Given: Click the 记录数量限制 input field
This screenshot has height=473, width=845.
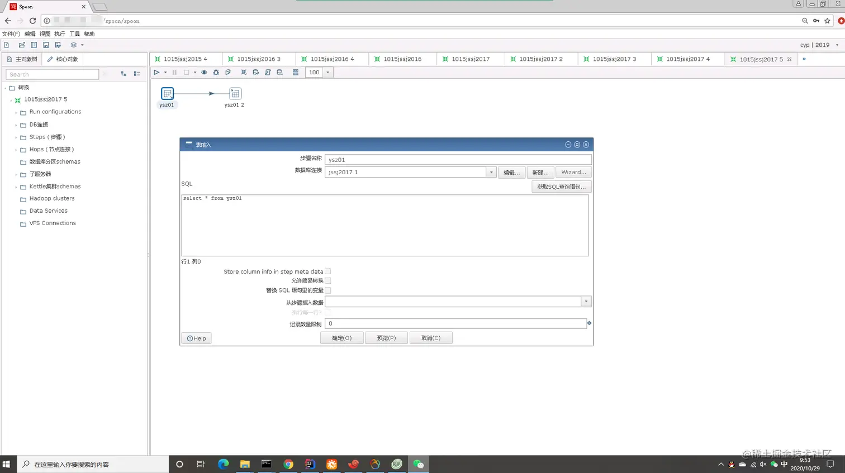Looking at the screenshot, I should click(455, 323).
